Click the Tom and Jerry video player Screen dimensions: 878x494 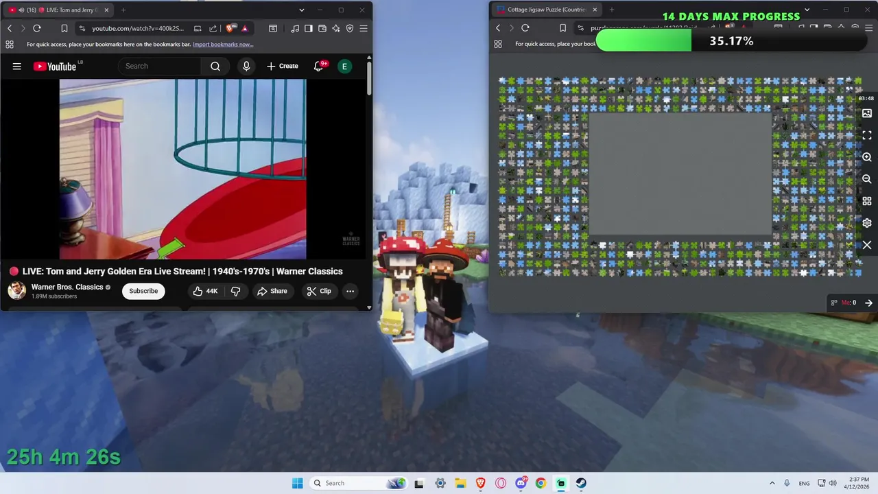(x=182, y=169)
